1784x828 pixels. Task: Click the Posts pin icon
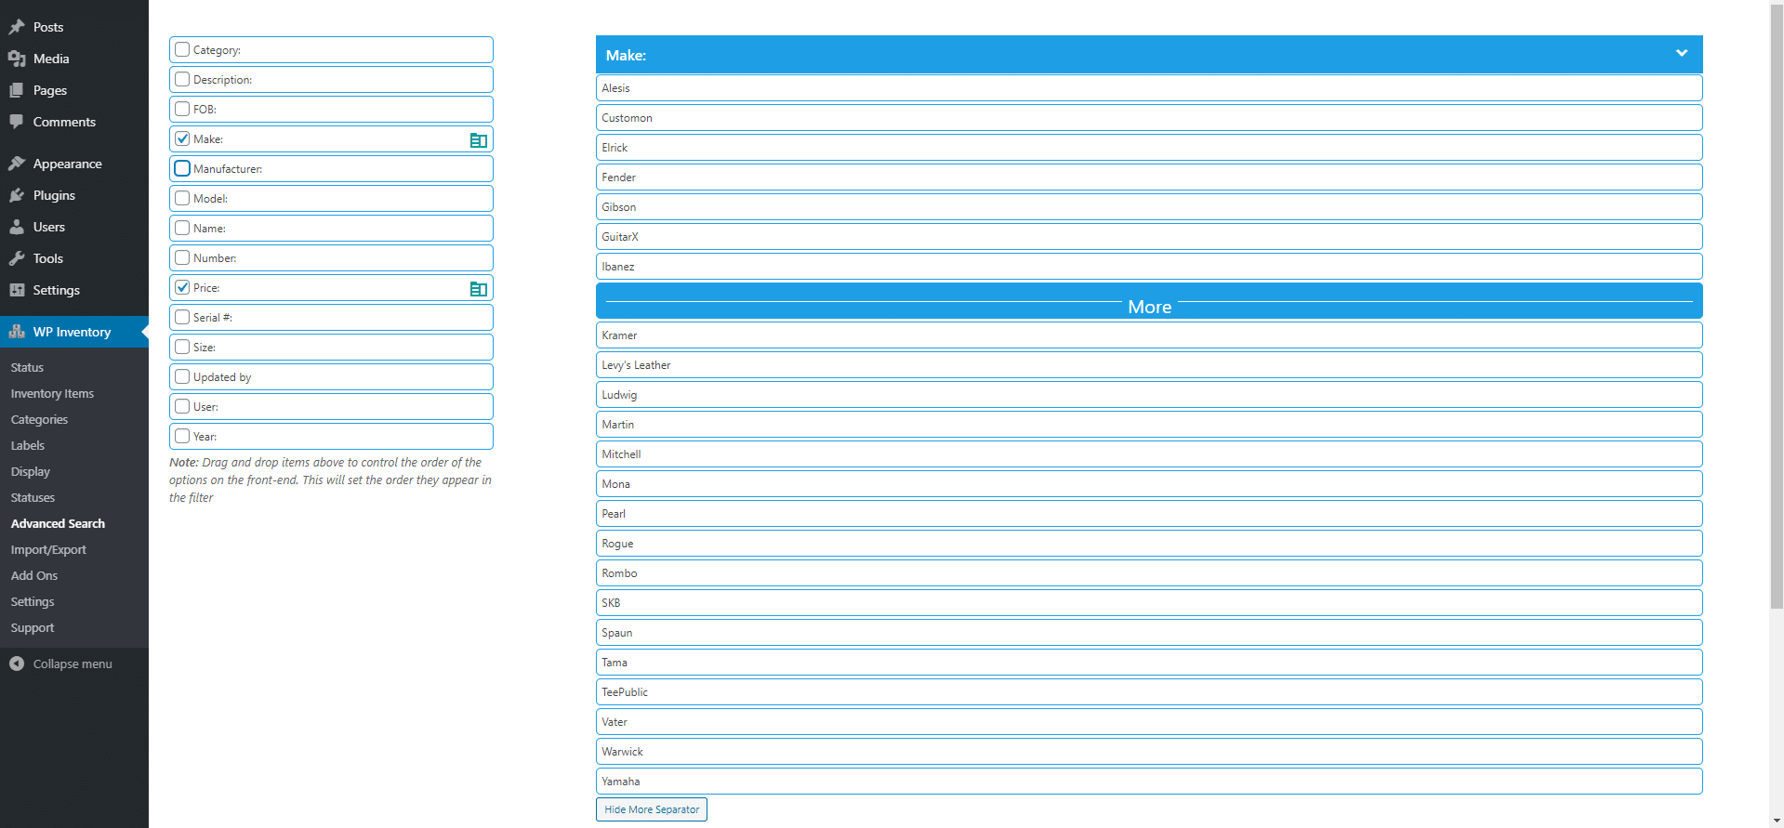(17, 27)
